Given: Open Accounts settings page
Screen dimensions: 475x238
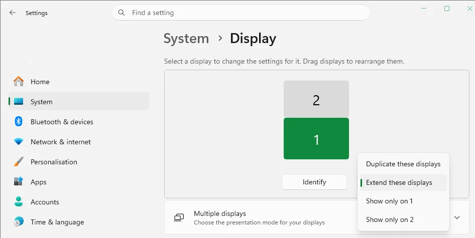Looking at the screenshot, I should click(x=79, y=202).
